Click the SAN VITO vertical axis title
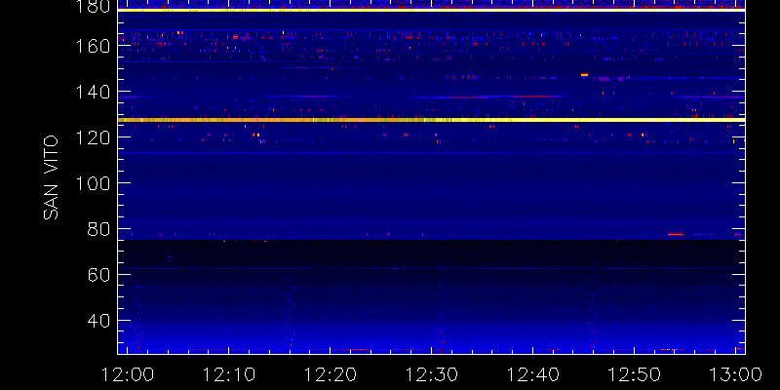The image size is (780, 390). point(51,177)
